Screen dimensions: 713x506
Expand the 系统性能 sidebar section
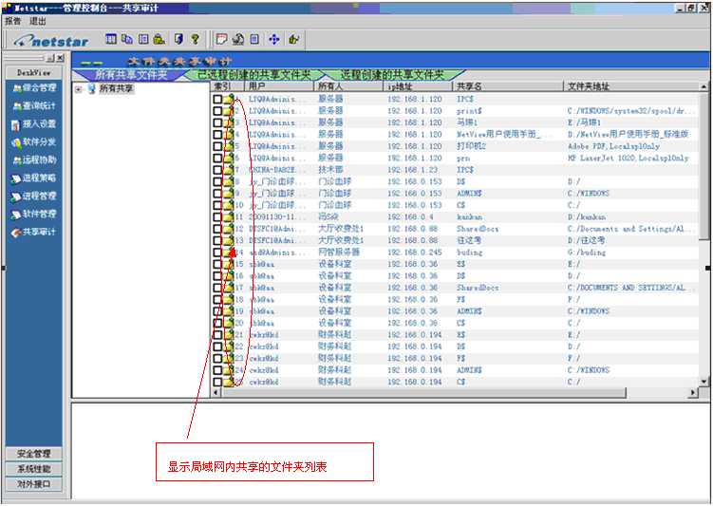tap(34, 469)
